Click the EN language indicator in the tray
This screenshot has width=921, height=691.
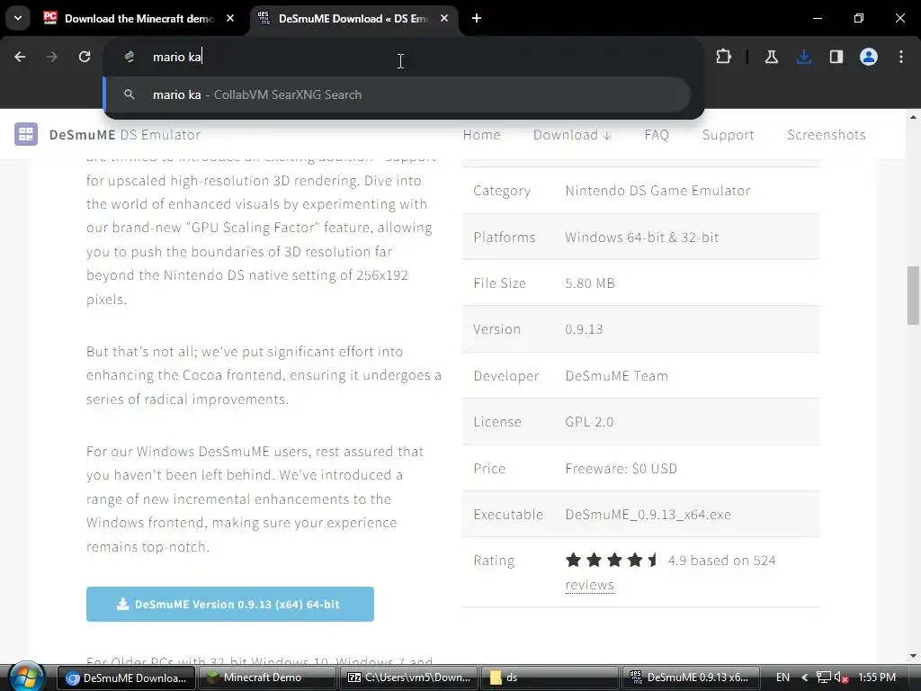click(x=782, y=678)
